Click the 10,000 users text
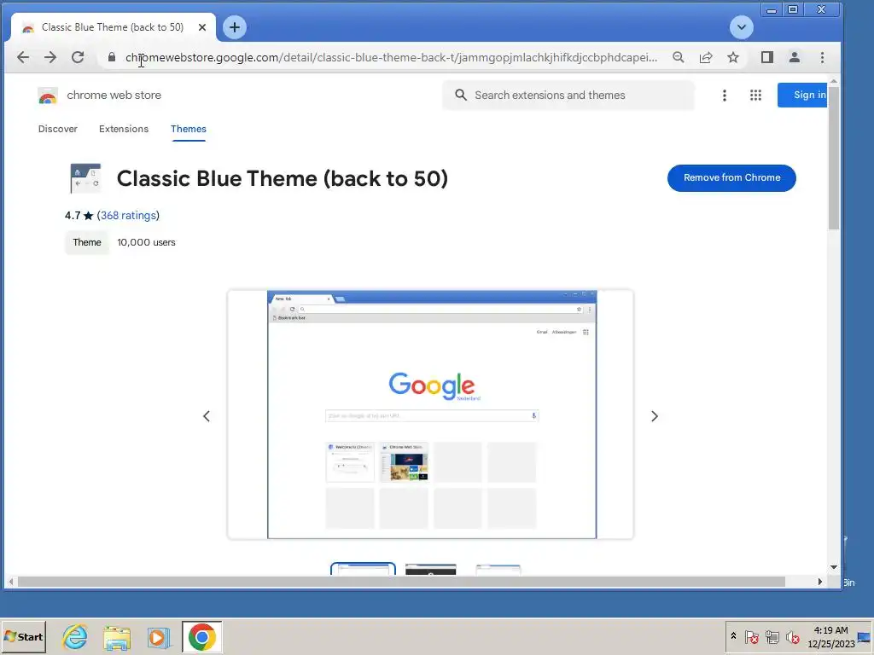874x655 pixels. [x=146, y=242]
